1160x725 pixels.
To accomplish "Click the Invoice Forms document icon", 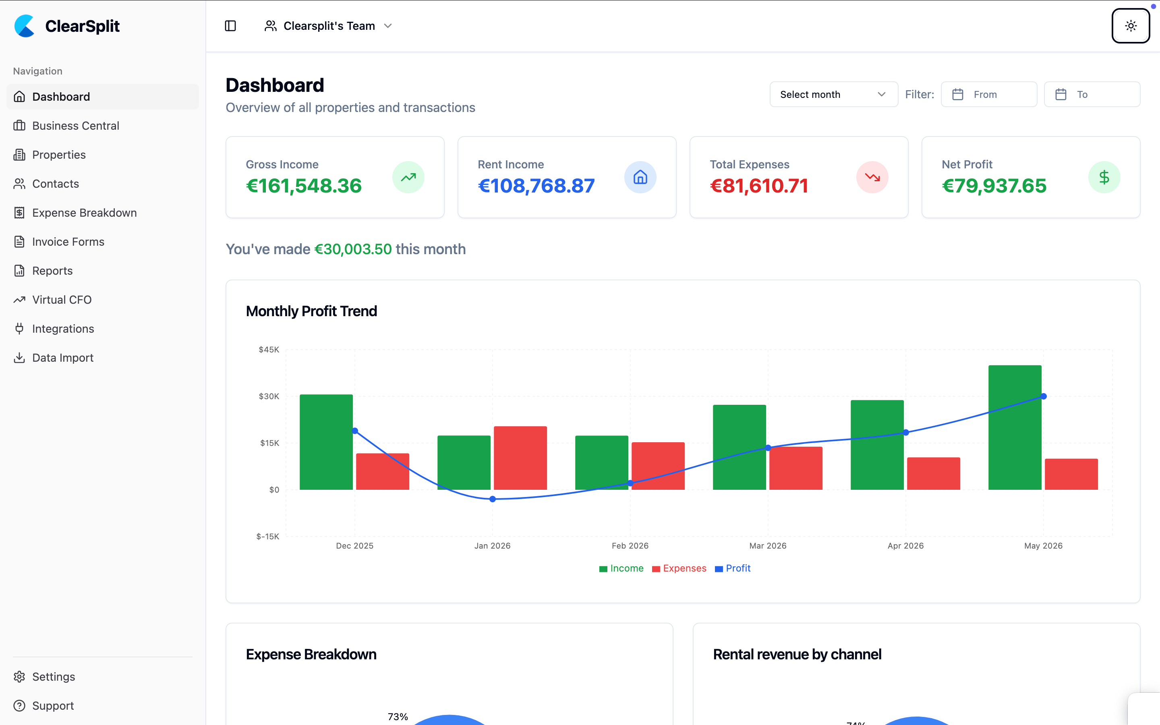I will tap(19, 242).
